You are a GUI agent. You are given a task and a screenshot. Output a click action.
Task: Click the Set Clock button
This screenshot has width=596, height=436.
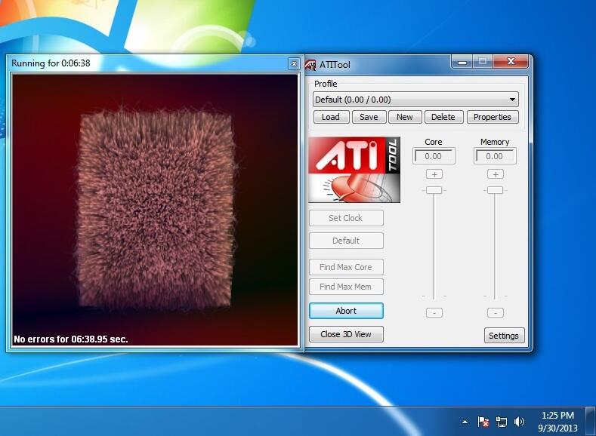tap(346, 218)
